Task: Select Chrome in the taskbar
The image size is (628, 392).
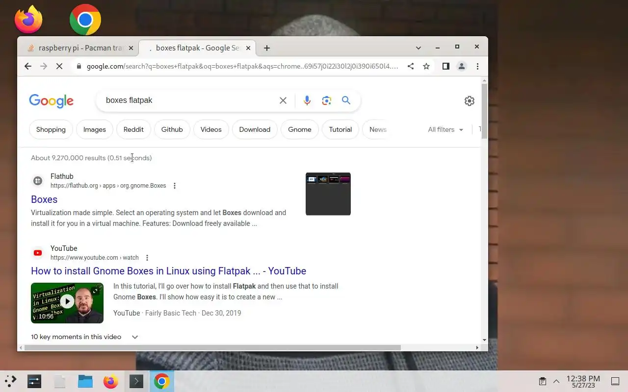Action: pyautogui.click(x=162, y=381)
